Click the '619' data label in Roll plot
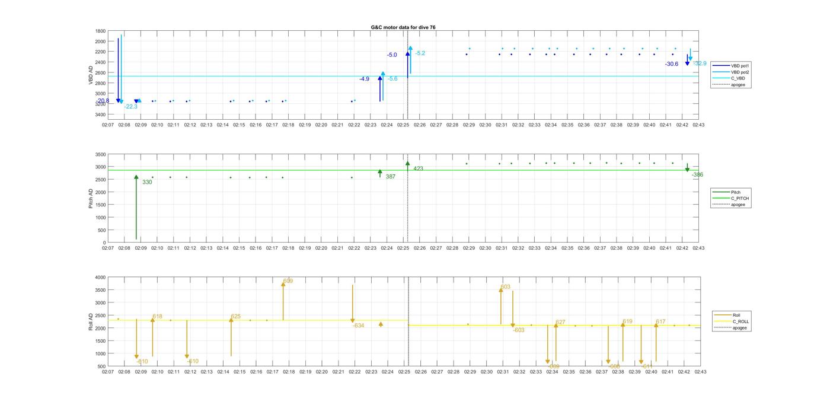 click(627, 321)
